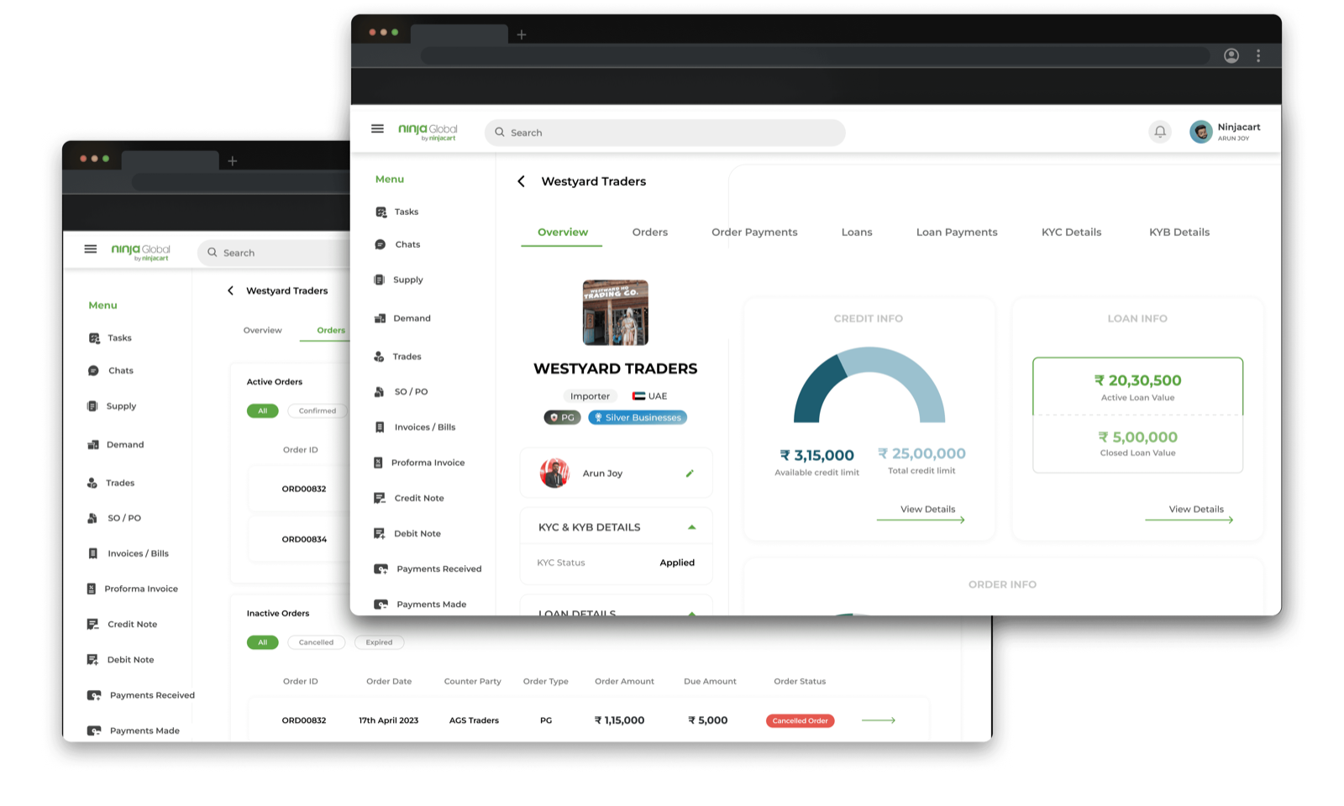Click Westyard Trading Co. store thumbnail
Image resolution: width=1344 pixels, height=806 pixels.
pos(616,312)
